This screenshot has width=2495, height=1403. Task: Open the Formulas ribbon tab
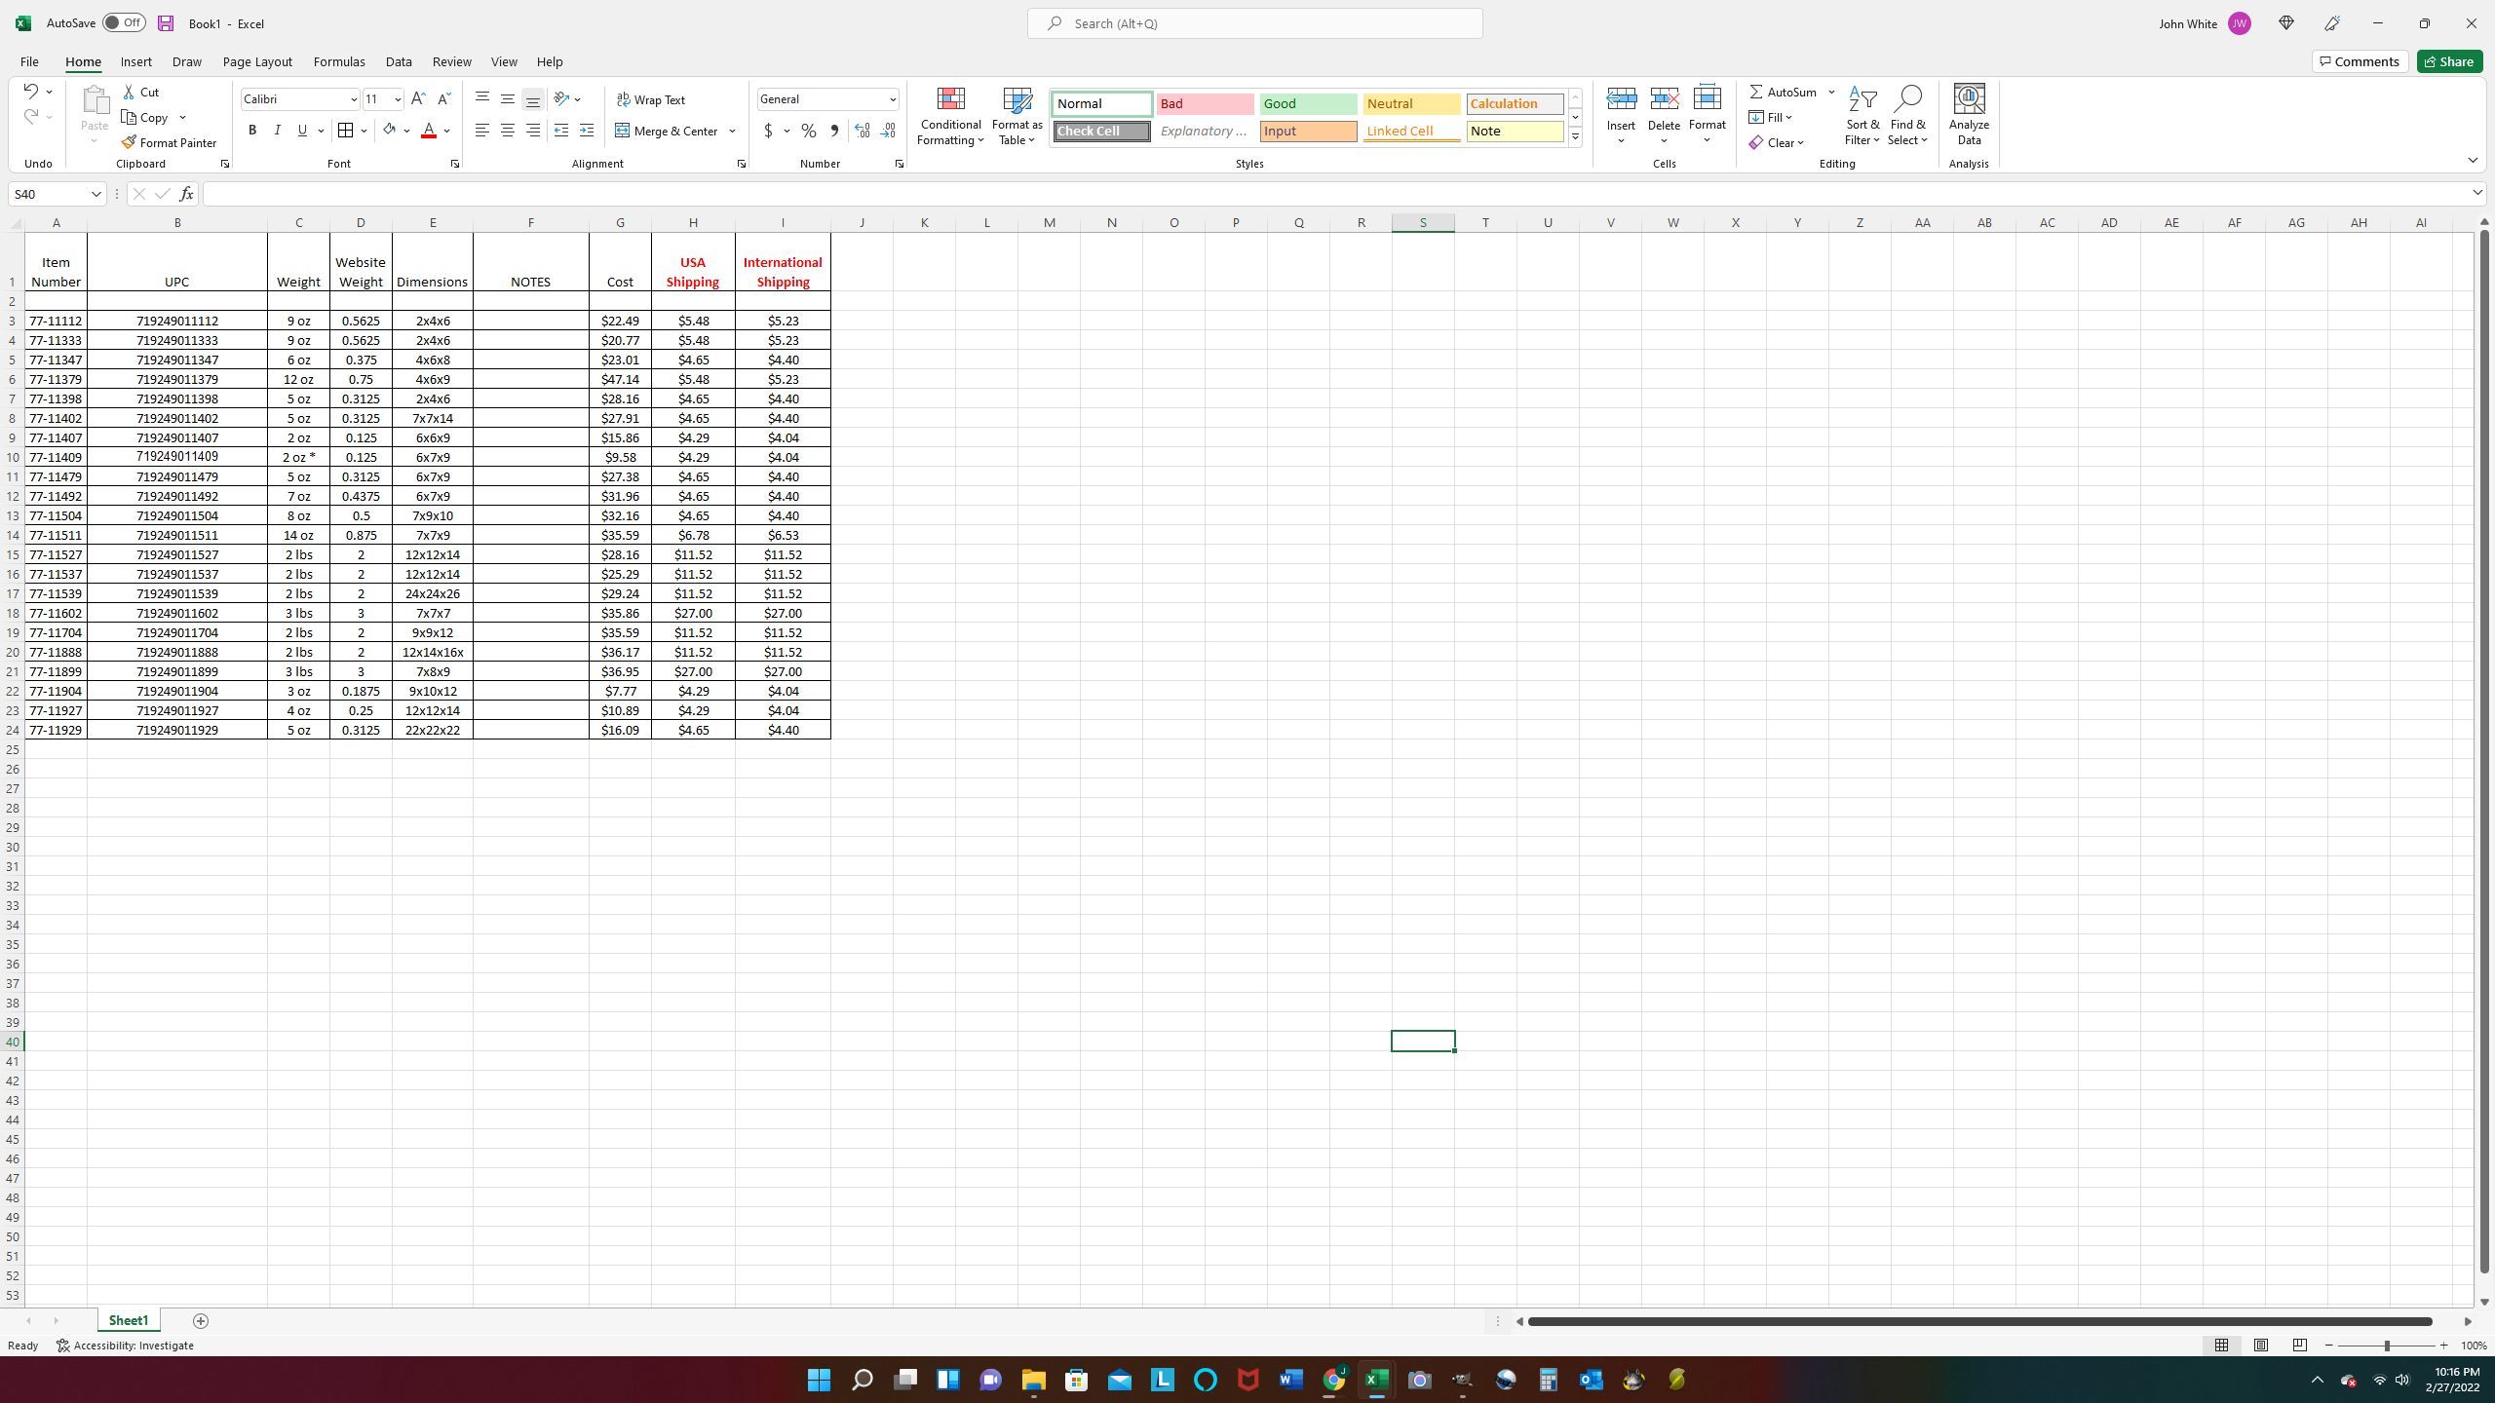(x=339, y=61)
